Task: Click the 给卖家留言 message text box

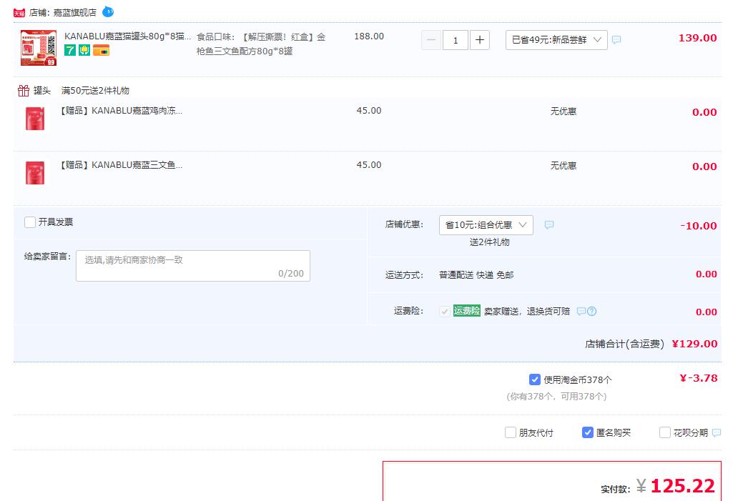Action: click(193, 266)
